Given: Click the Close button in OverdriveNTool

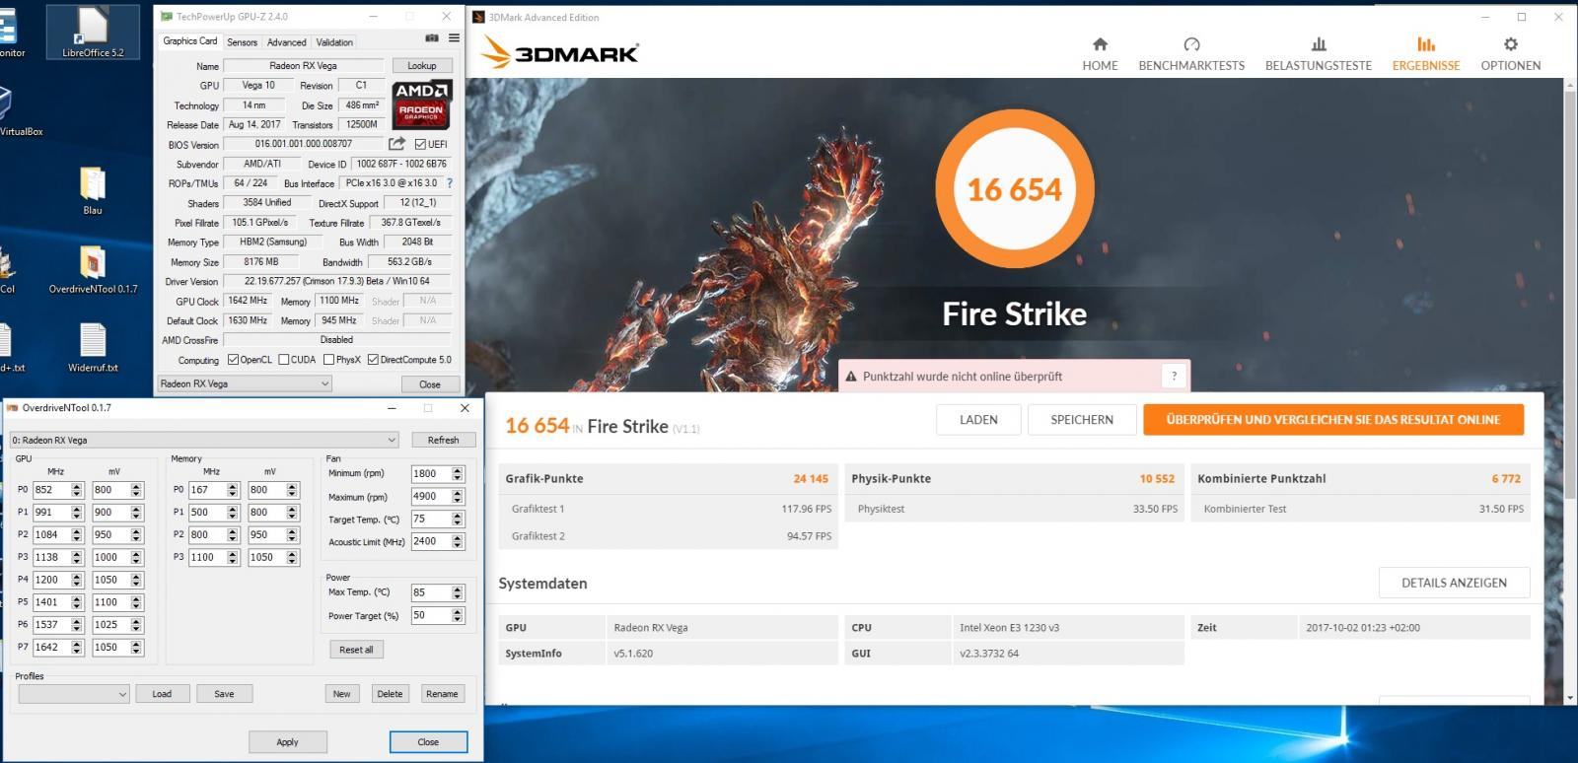Looking at the screenshot, I should [x=428, y=741].
